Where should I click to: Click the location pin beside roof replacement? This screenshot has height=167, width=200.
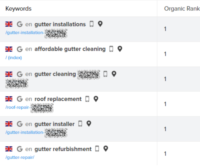click(x=96, y=99)
